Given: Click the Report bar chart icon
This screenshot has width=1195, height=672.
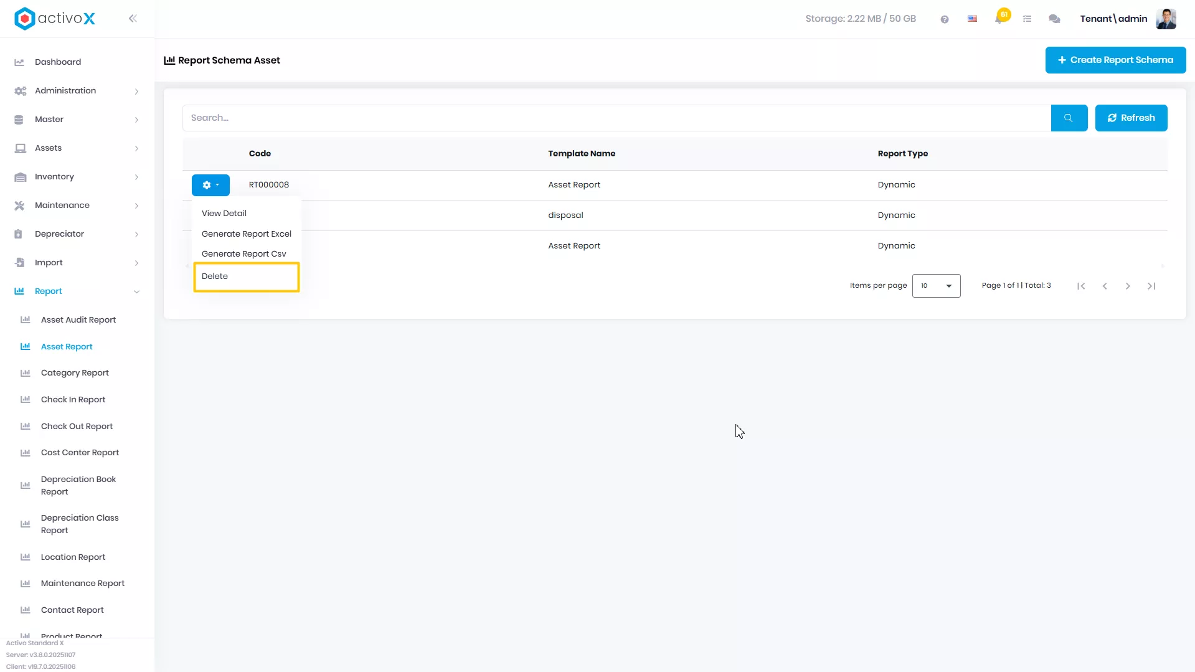Looking at the screenshot, I should coord(19,291).
